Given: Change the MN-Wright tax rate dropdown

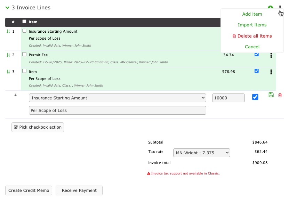Looking at the screenshot, I should click(x=201, y=153).
